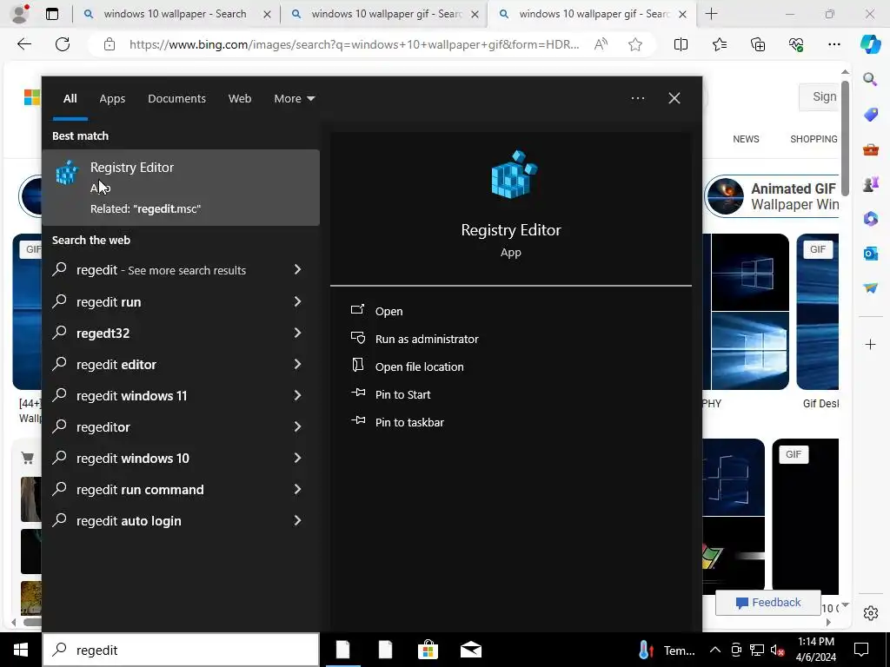The width and height of the screenshot is (890, 667).
Task: Launch Copilot from Edge toolbar
Action: (871, 44)
